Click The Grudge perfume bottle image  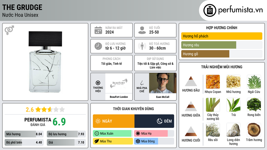[x=45, y=62]
